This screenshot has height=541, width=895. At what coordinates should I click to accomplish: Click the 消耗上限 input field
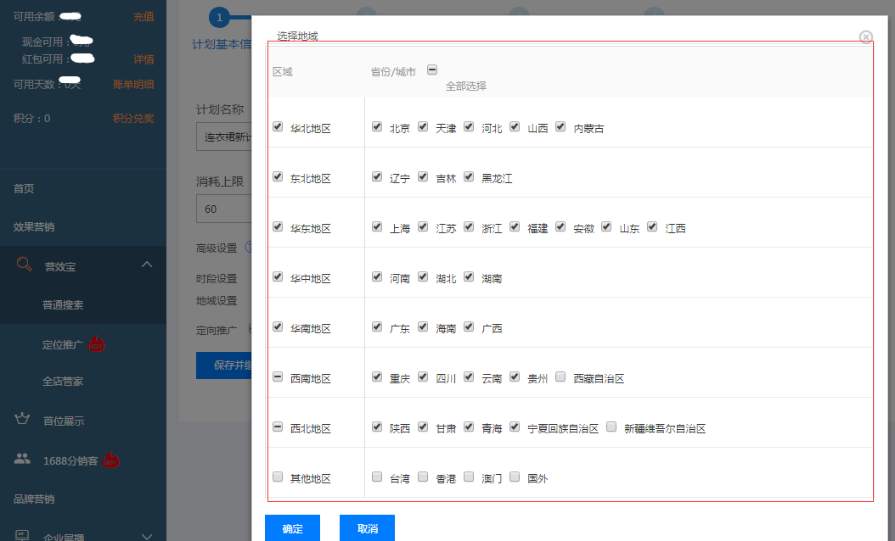222,209
